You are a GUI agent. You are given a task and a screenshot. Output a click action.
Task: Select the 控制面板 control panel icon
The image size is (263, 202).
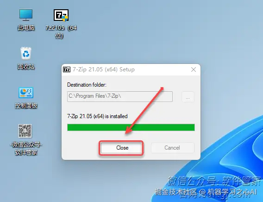coord(26,93)
